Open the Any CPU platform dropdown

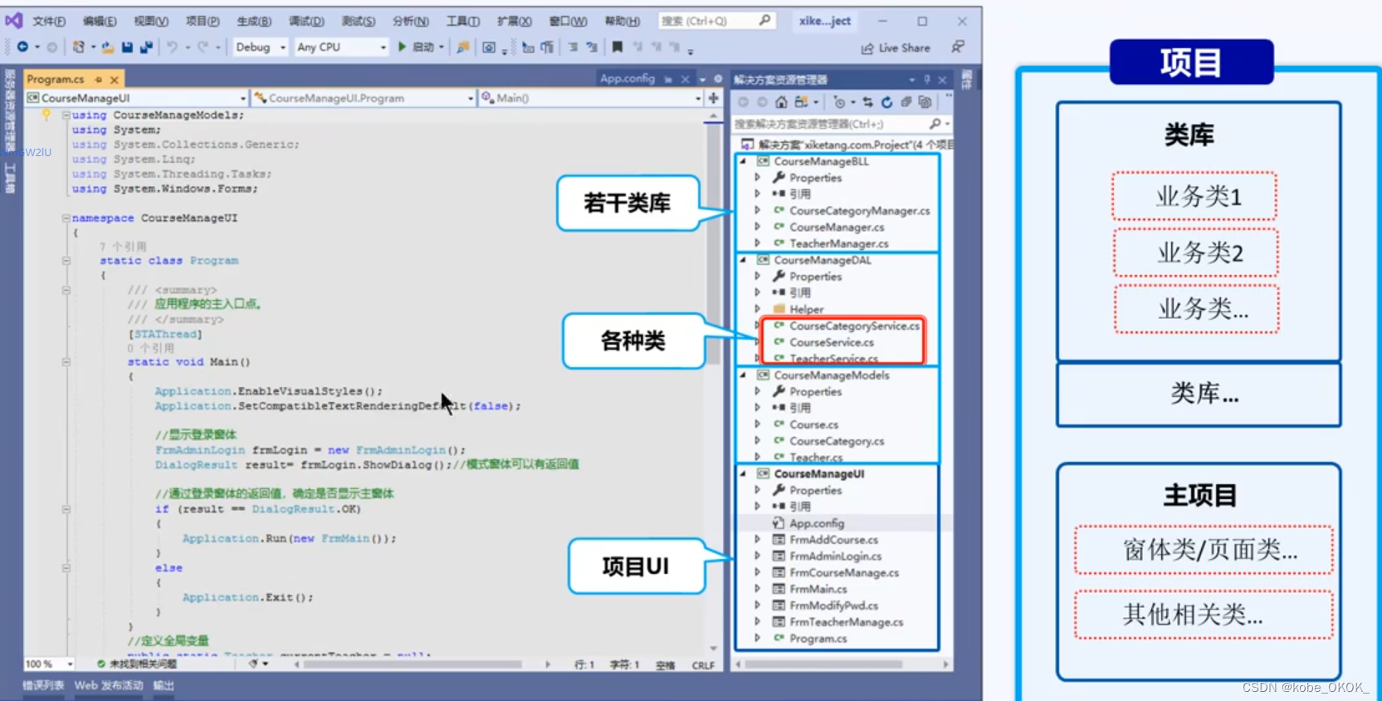click(x=341, y=47)
